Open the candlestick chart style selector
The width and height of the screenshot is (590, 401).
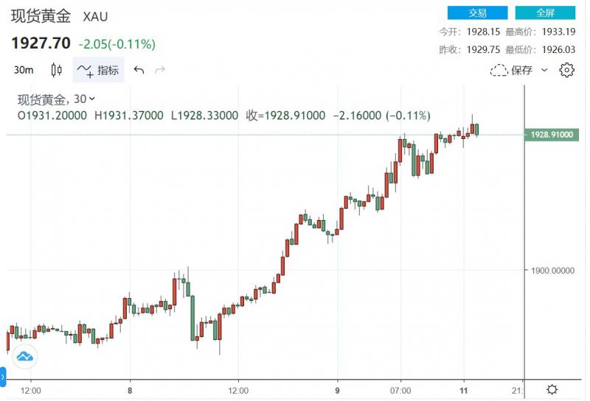point(57,70)
